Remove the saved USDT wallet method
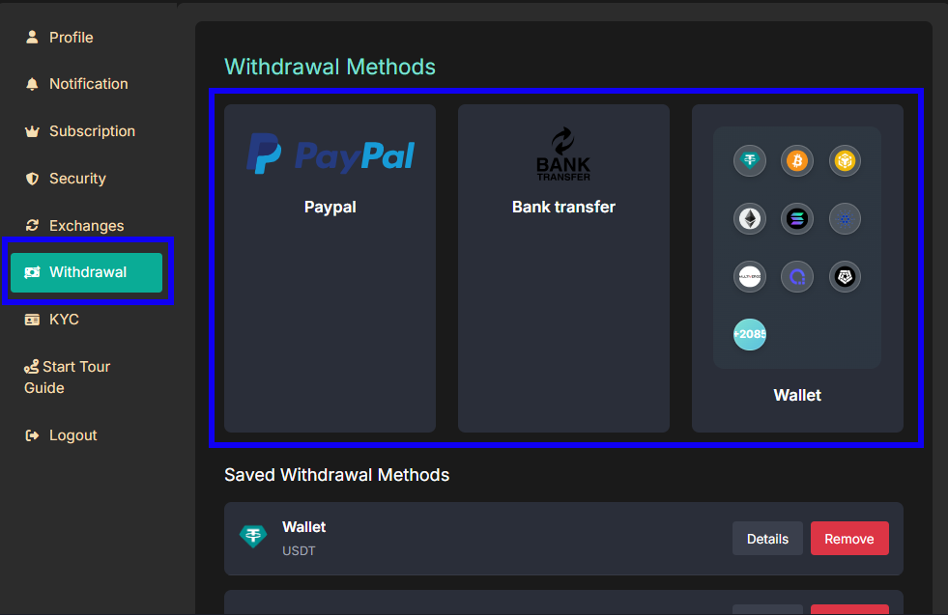Image resolution: width=948 pixels, height=615 pixels. coord(849,539)
